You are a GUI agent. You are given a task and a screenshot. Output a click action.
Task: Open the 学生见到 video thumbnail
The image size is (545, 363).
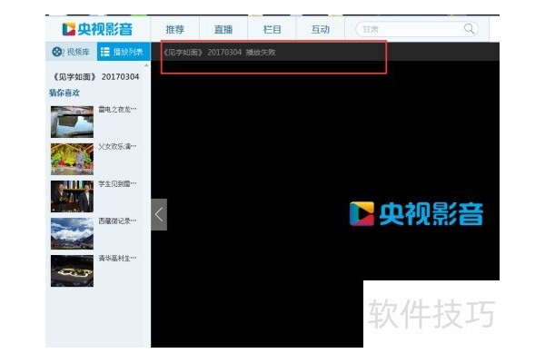click(x=72, y=196)
